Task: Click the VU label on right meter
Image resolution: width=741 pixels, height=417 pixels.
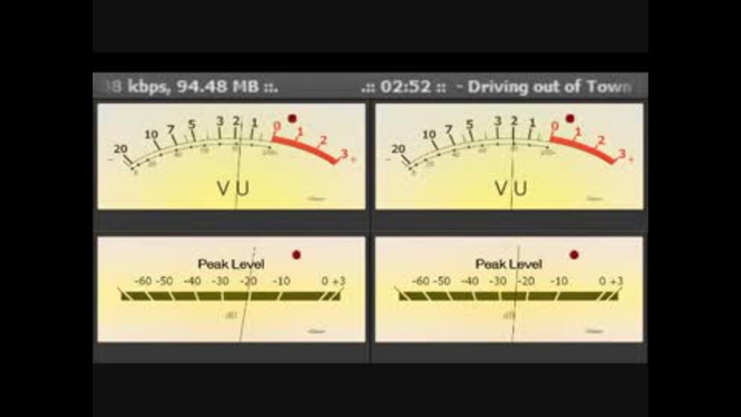Action: tap(511, 188)
